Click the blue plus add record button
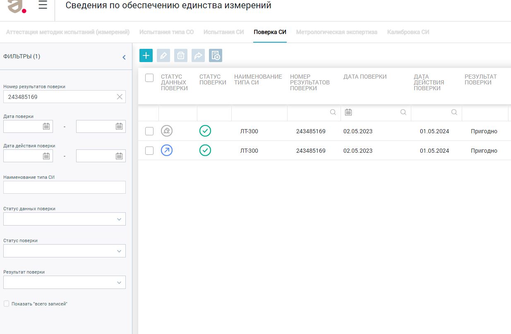This screenshot has width=511, height=334. pyautogui.click(x=146, y=55)
